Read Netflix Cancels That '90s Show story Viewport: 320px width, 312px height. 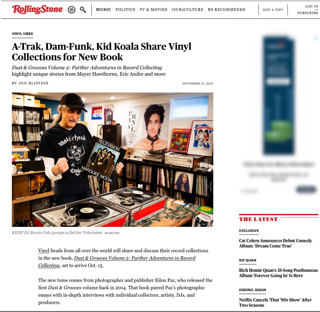[x=275, y=302]
